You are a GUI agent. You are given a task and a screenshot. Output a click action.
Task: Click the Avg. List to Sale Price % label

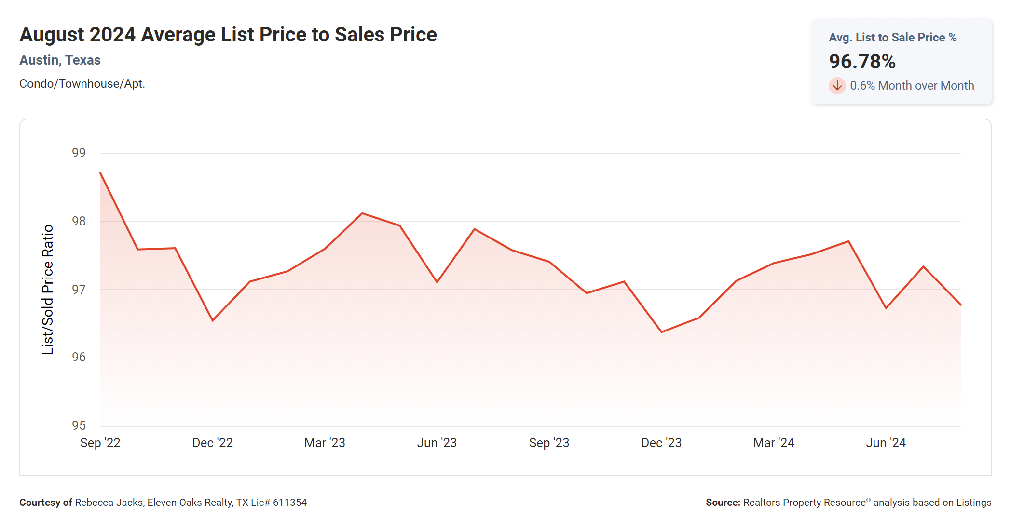892,38
